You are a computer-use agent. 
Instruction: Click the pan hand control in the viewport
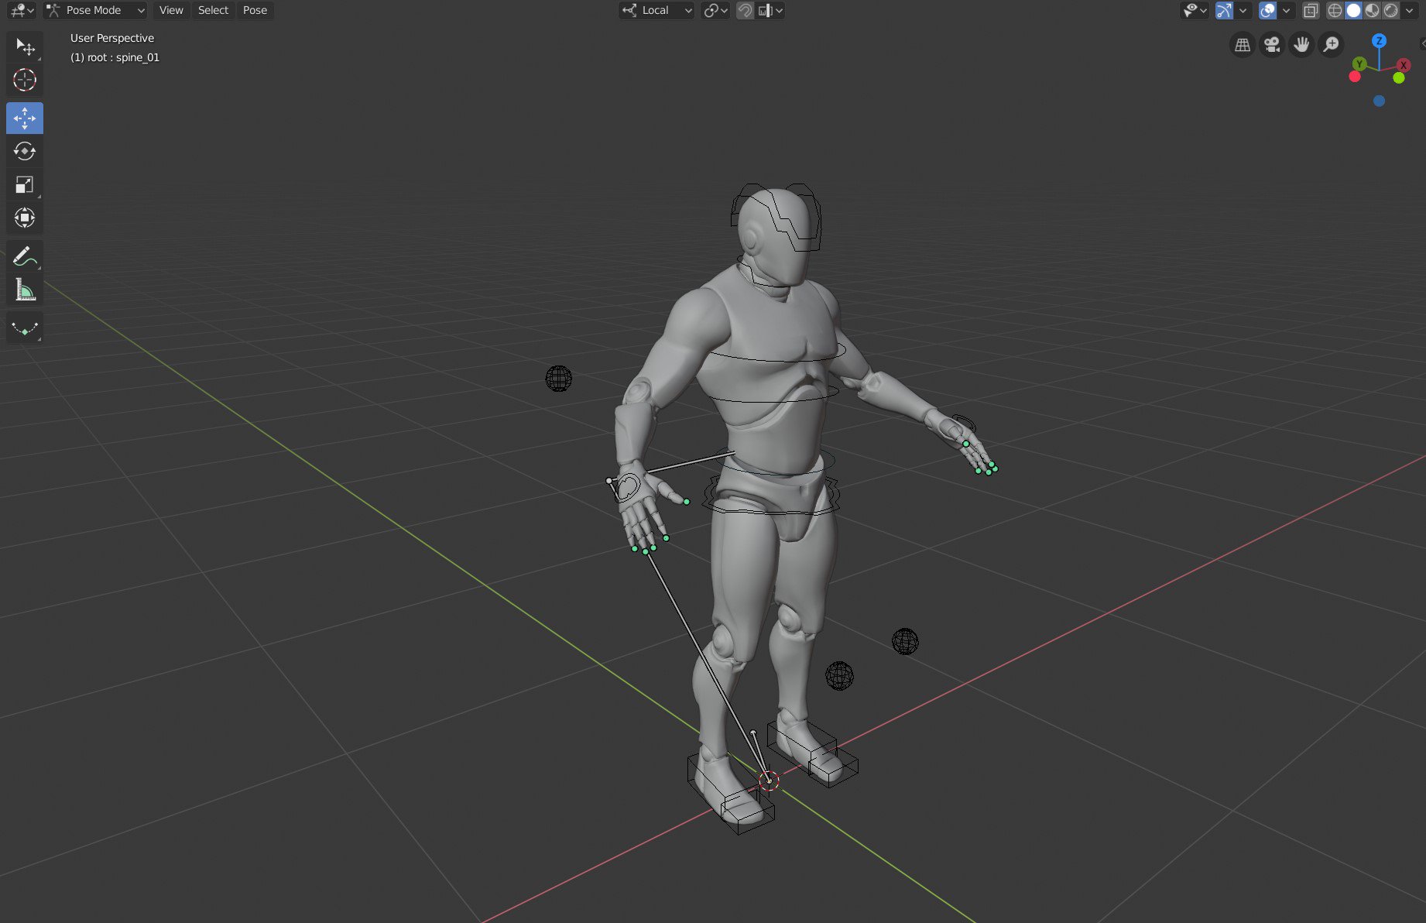pyautogui.click(x=1301, y=44)
